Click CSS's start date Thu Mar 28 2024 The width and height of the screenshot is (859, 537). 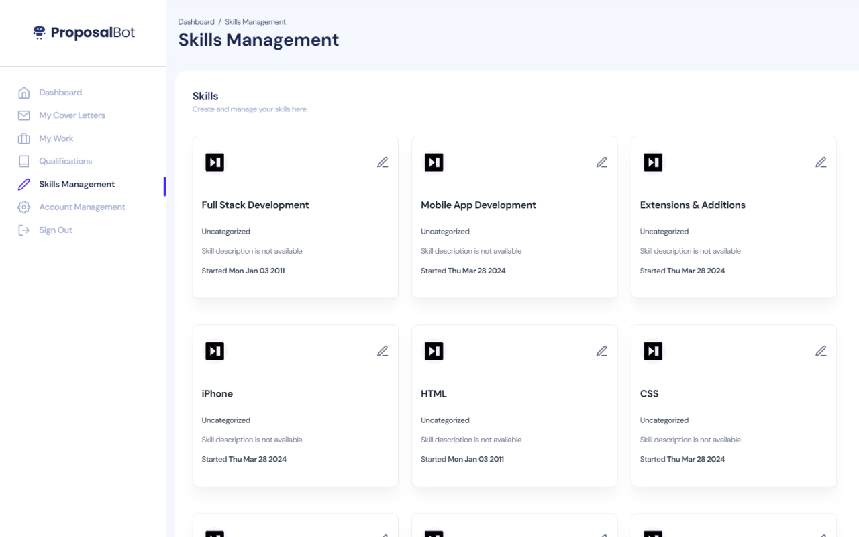point(696,460)
